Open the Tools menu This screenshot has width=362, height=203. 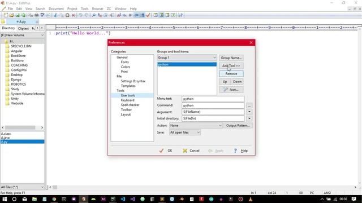85,9
